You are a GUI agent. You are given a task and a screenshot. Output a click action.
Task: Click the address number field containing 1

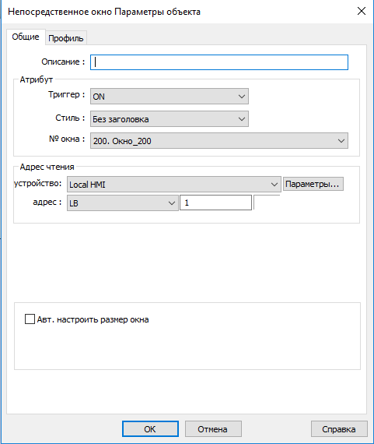[x=215, y=203]
